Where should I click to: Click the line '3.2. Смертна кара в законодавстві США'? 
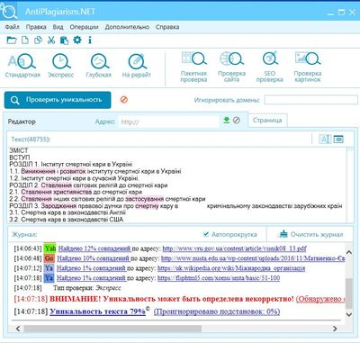(x=66, y=220)
